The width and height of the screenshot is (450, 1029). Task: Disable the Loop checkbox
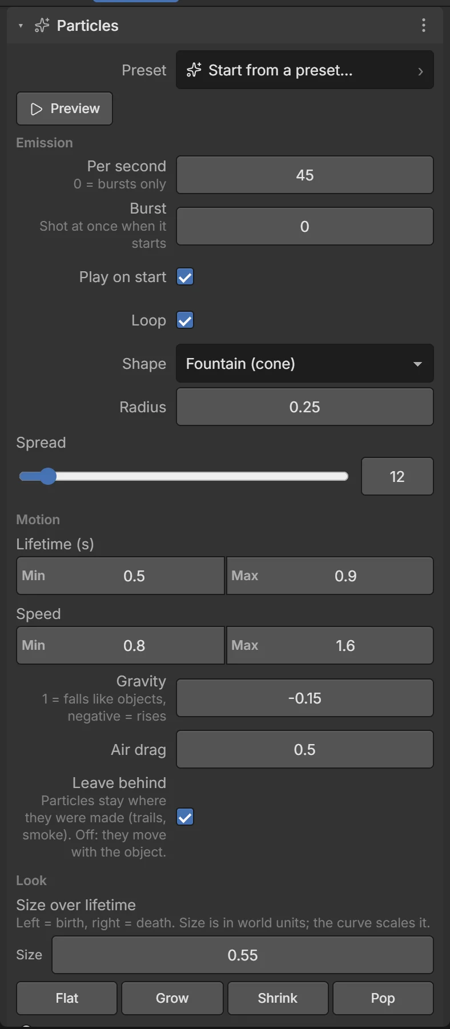pos(185,320)
